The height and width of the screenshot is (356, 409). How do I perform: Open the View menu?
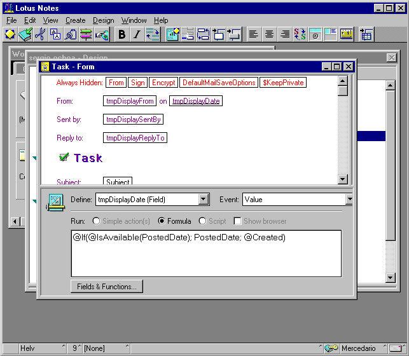(51, 20)
